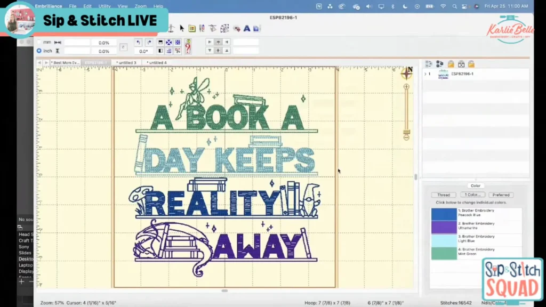Click the fit-to-hoop blue square icon
Image resolution: width=546 pixels, height=307 pixels.
point(178,43)
